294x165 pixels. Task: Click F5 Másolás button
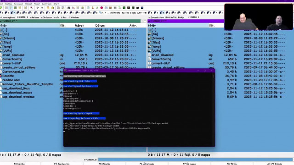104,164
